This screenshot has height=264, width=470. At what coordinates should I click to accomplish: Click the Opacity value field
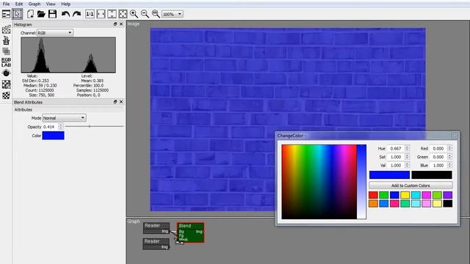51,127
